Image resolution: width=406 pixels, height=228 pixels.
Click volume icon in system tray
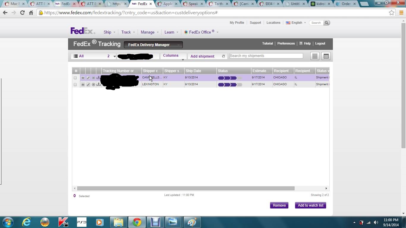coord(376,222)
